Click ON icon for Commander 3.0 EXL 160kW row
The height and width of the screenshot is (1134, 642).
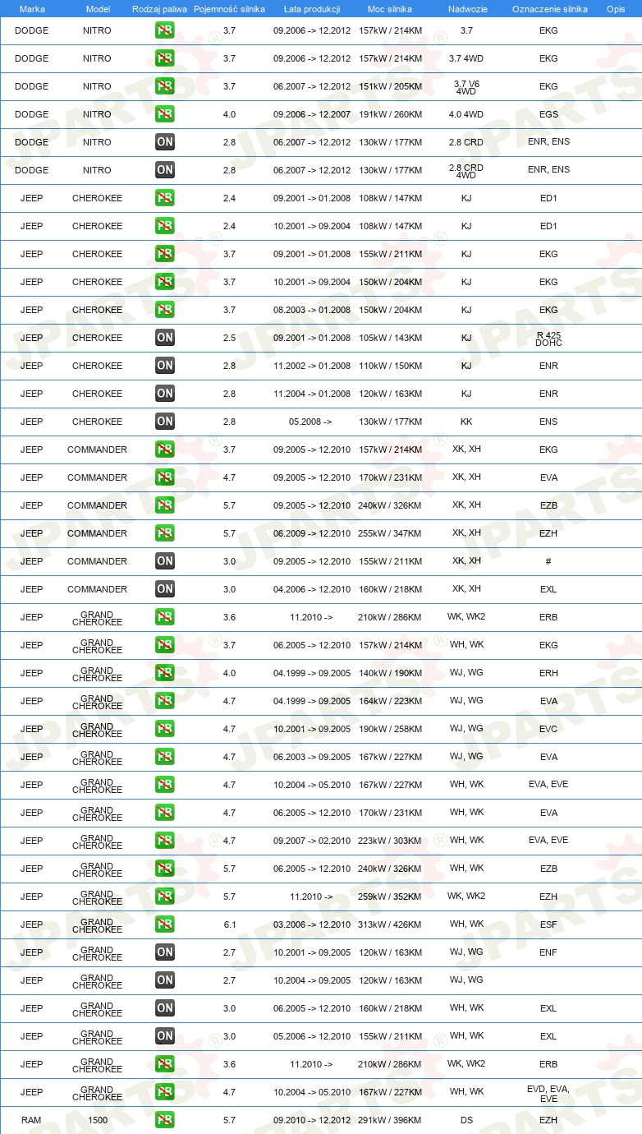(x=165, y=589)
